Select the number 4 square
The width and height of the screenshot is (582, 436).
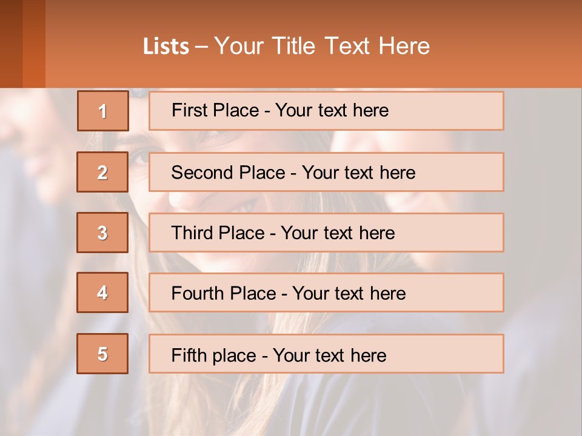coord(102,292)
